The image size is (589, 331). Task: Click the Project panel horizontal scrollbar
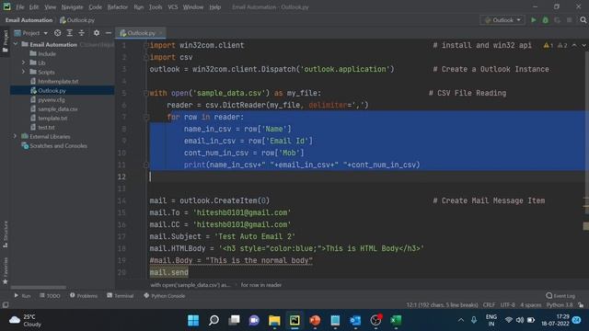[x=39, y=288]
